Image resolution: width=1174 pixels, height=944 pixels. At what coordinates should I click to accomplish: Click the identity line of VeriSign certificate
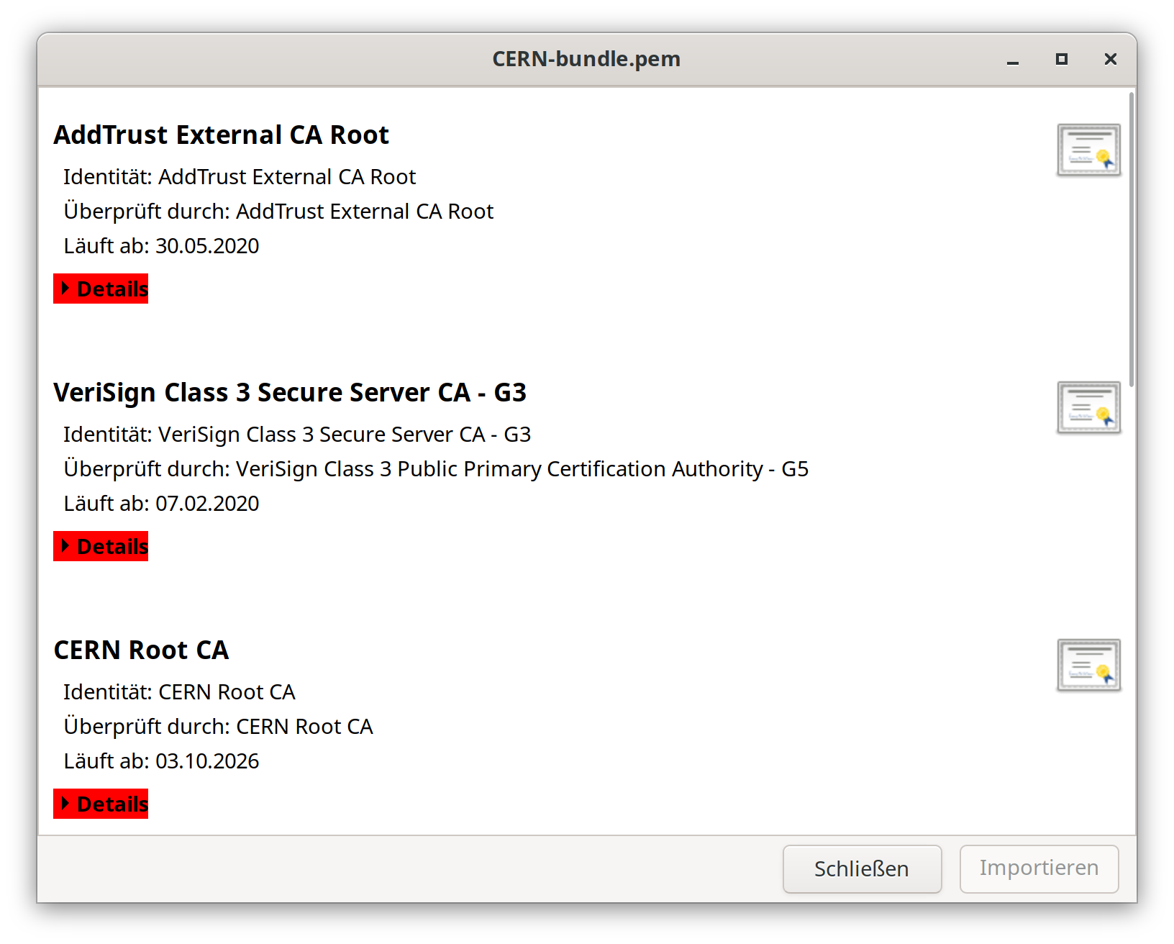point(297,434)
